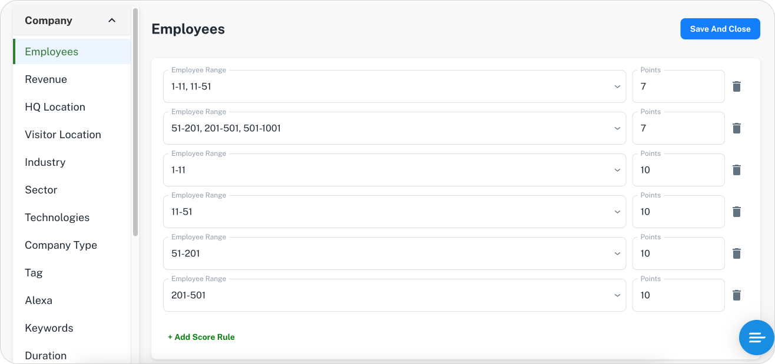Switch to Company Type settings
Viewport: 775px width, 364px height.
pos(61,245)
